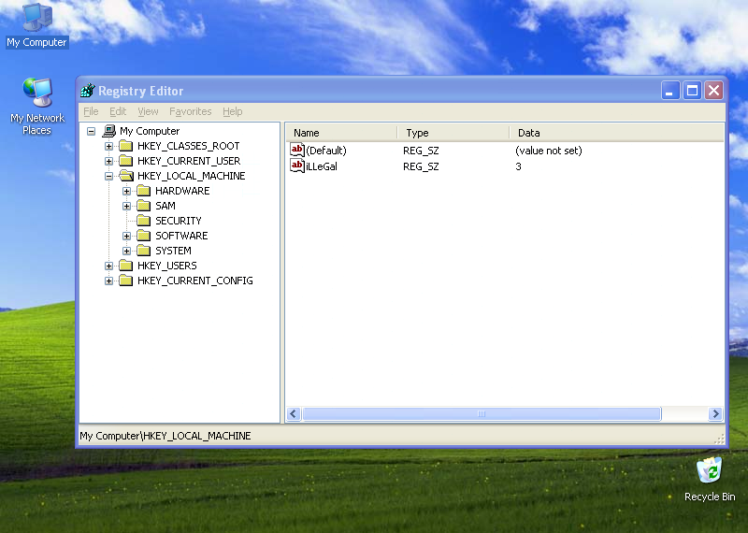The image size is (748, 533).
Task: Click the My Computer root computer icon in tree
Action: point(109,131)
